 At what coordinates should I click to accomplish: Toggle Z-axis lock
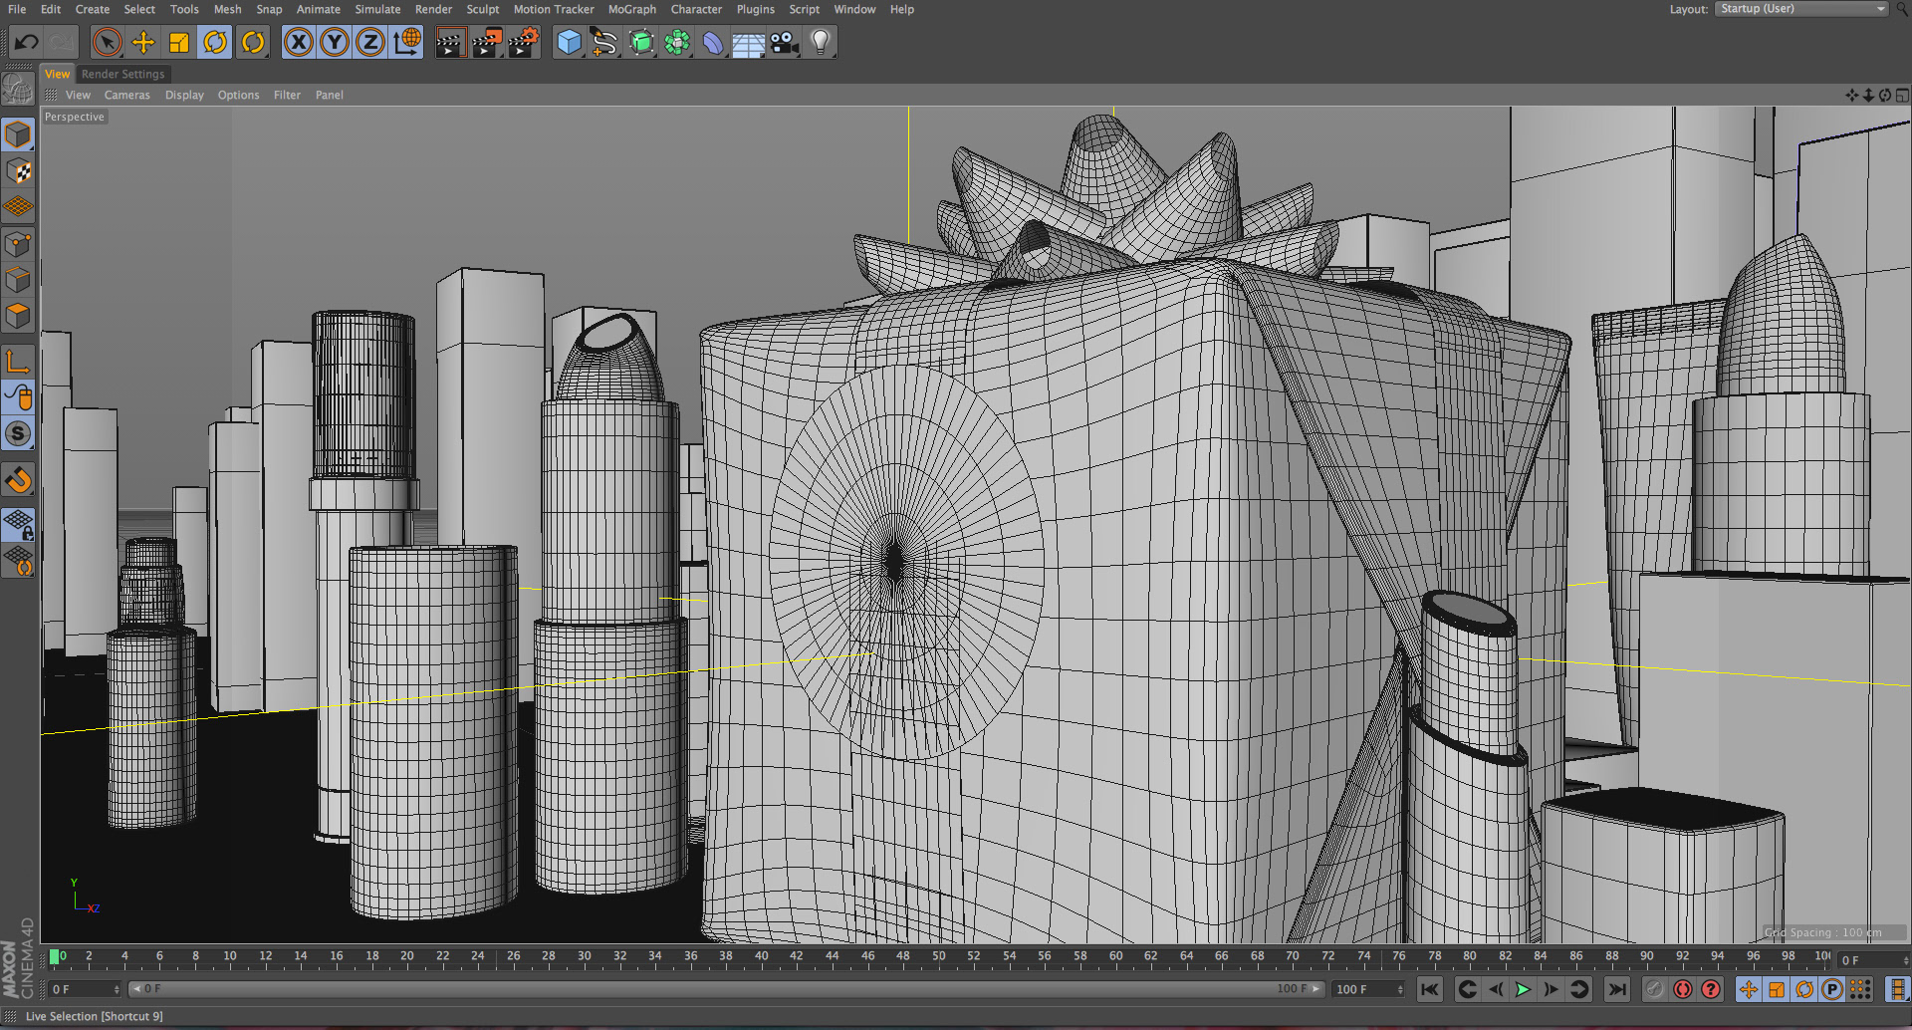370,43
